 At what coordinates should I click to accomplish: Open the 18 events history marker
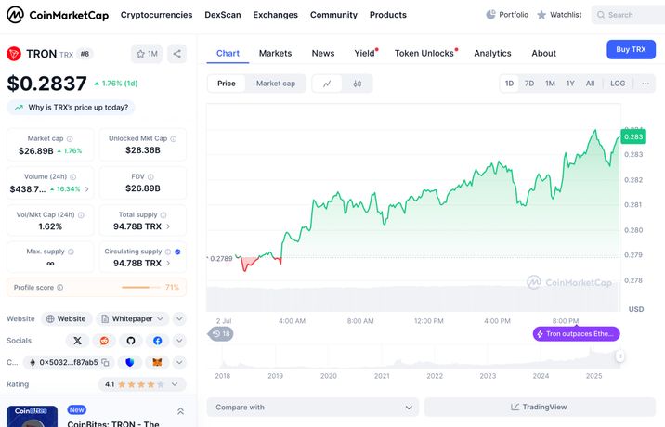tap(221, 334)
